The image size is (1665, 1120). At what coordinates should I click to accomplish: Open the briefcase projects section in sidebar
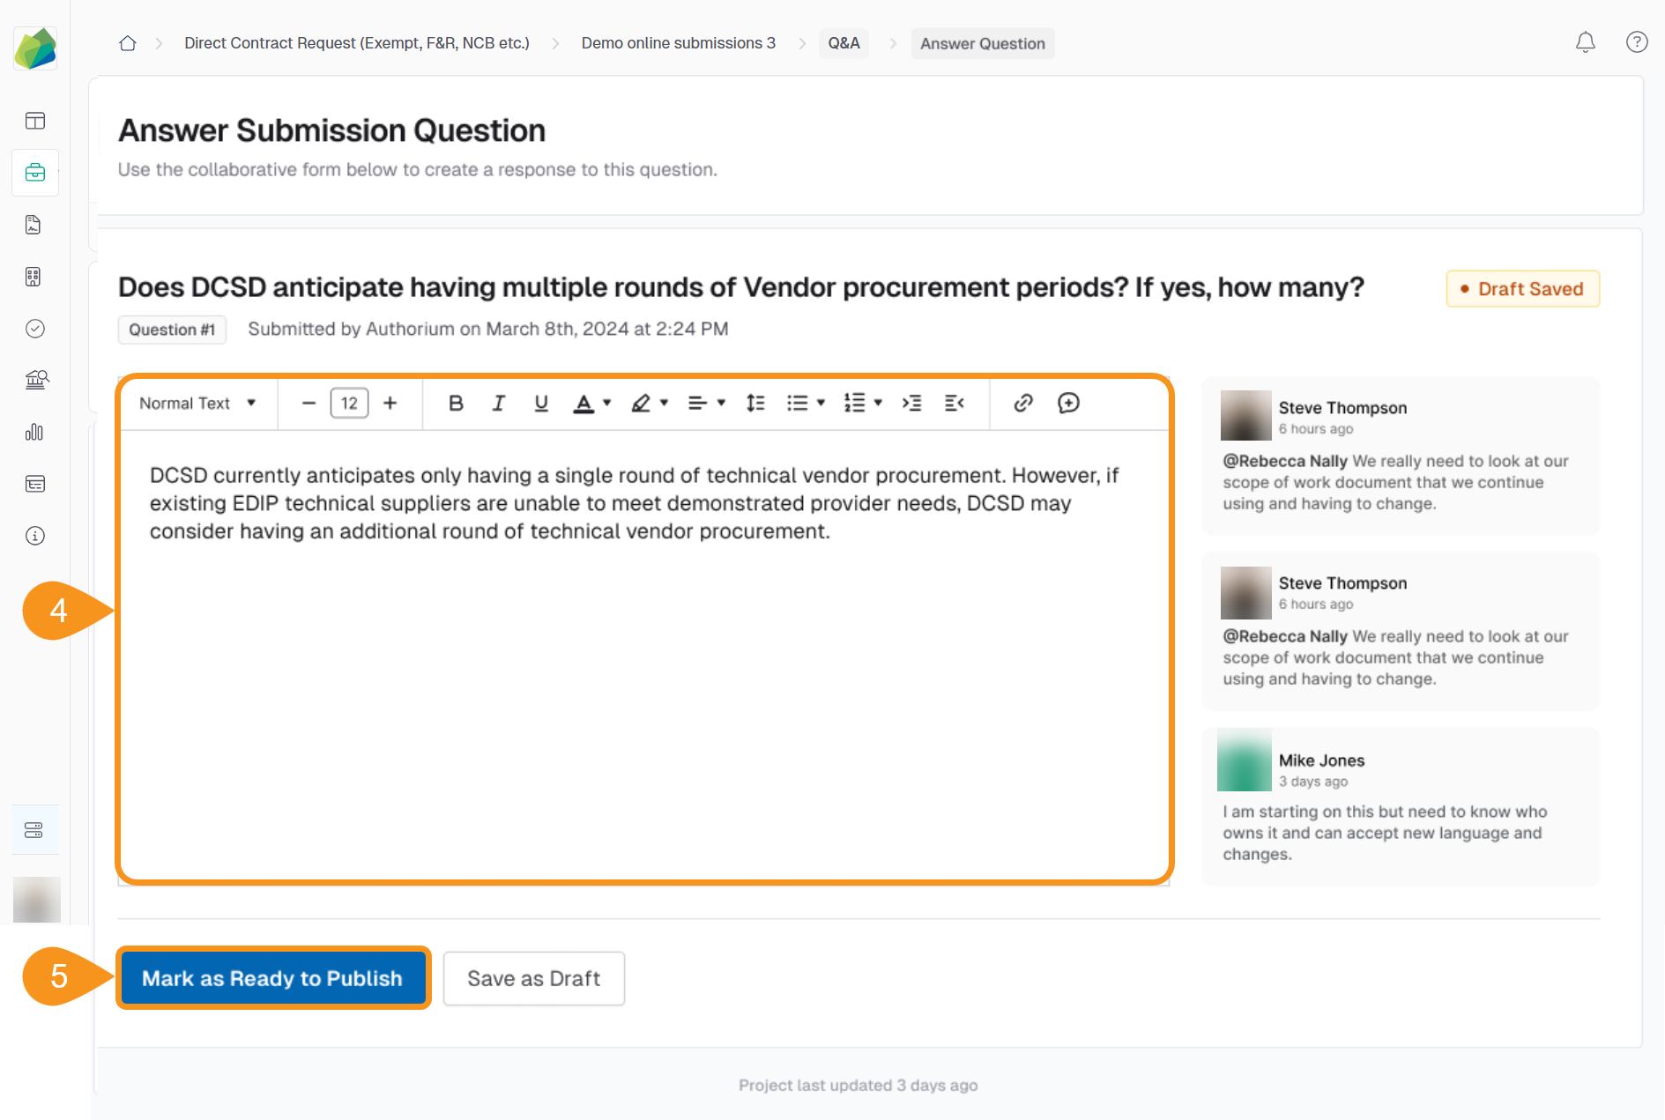(x=34, y=172)
